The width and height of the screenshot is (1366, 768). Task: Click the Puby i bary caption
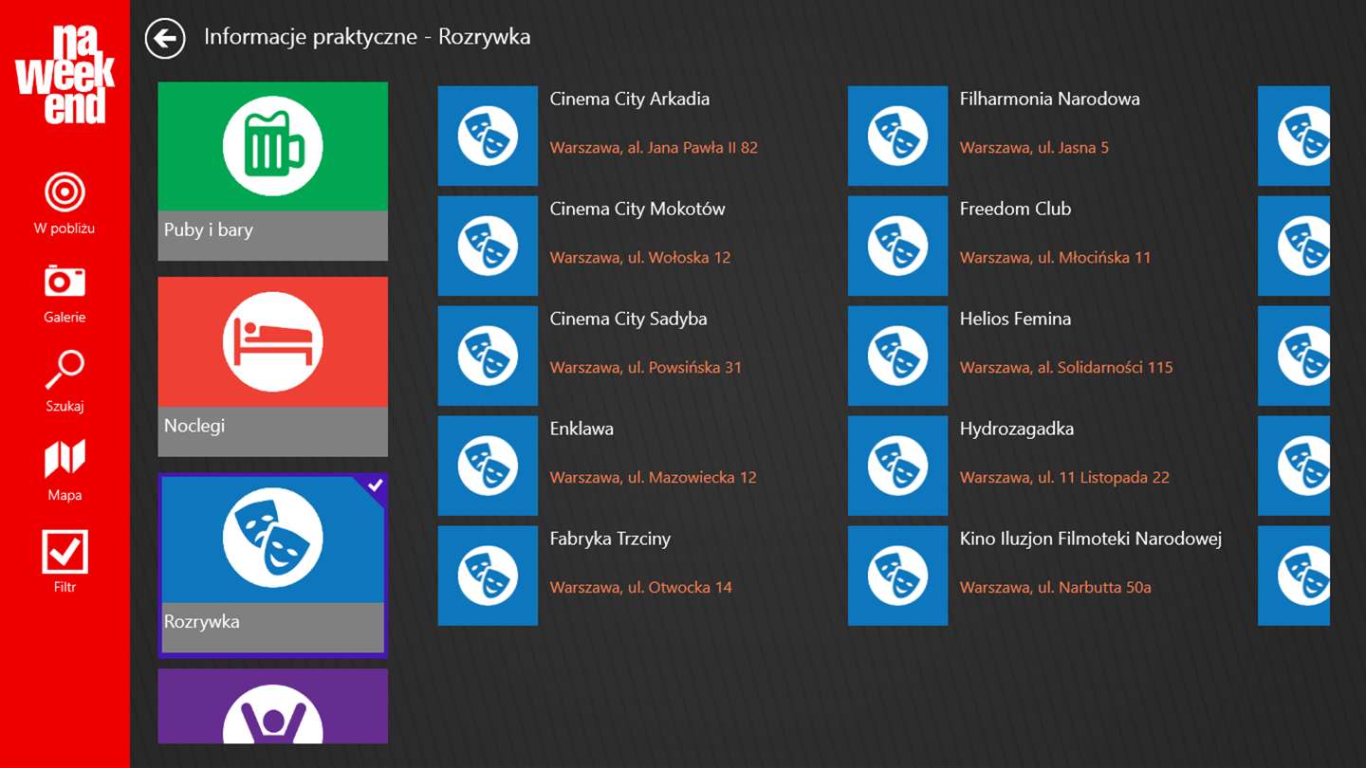[209, 230]
